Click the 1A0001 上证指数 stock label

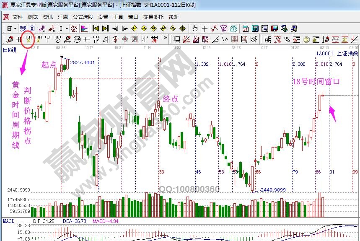tap(337, 54)
